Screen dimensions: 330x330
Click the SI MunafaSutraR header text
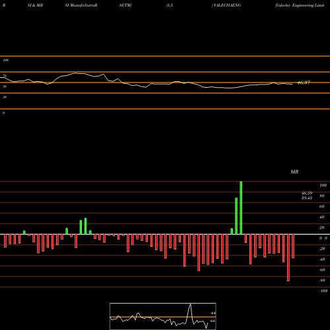click(x=81, y=5)
